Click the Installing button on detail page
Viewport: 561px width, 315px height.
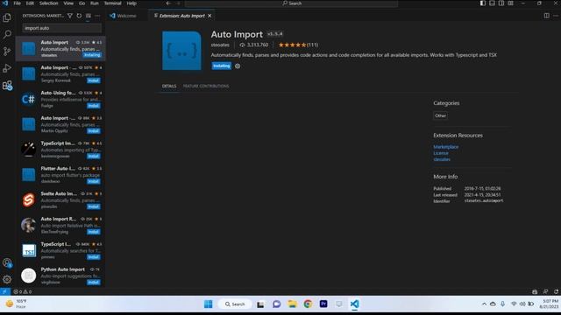click(x=222, y=66)
